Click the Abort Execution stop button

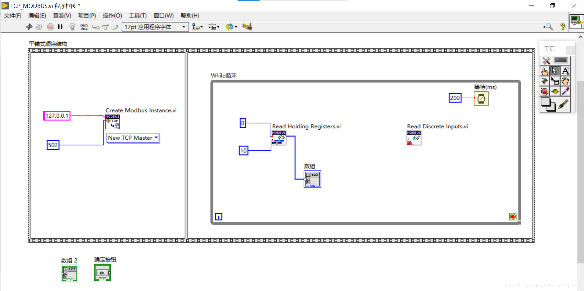click(51, 27)
